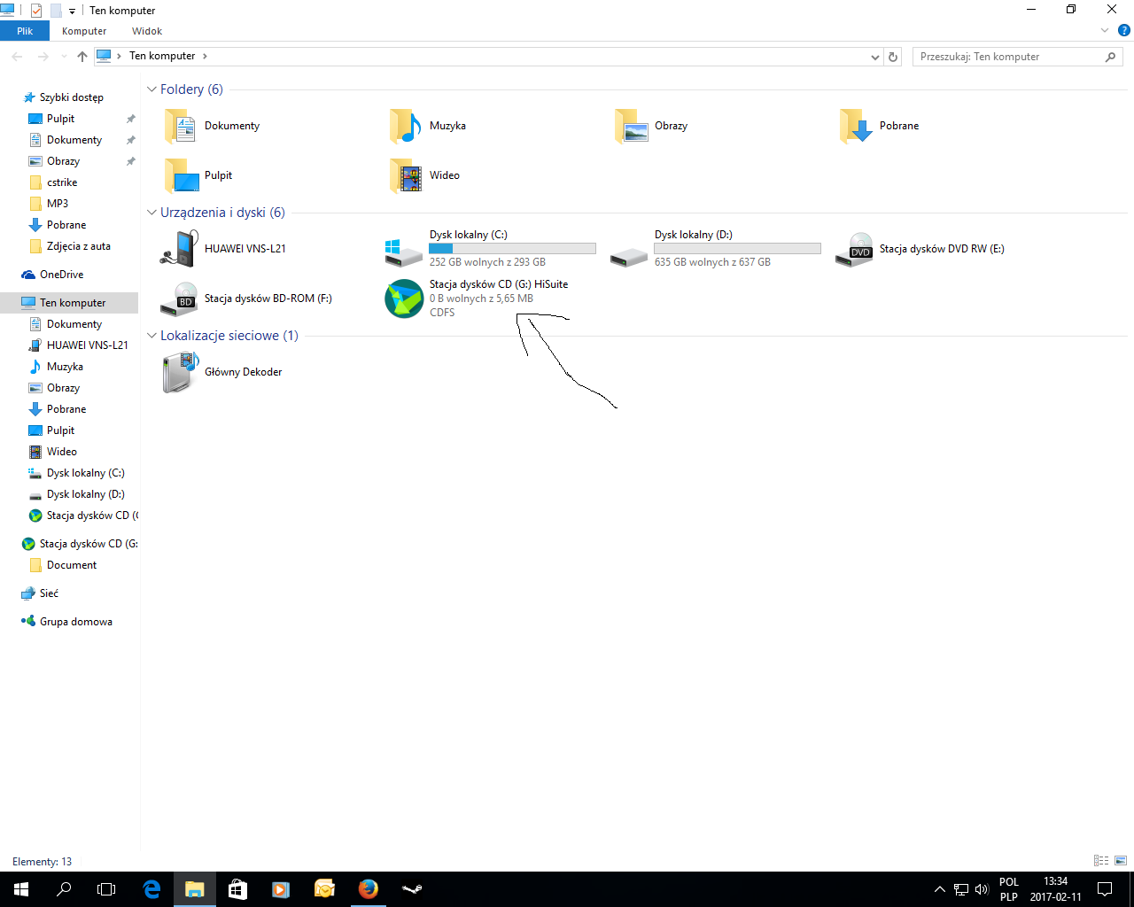The image size is (1134, 907).
Task: Open Główny Dekoder network location
Action: click(180, 372)
